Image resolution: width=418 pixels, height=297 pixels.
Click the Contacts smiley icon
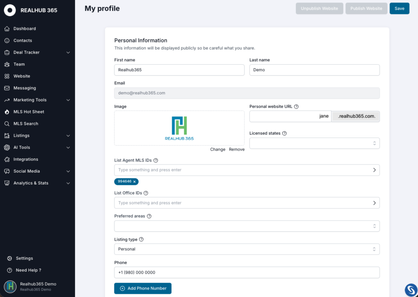point(7,40)
